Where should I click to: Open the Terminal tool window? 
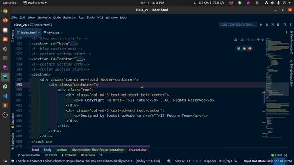click(x=88, y=155)
